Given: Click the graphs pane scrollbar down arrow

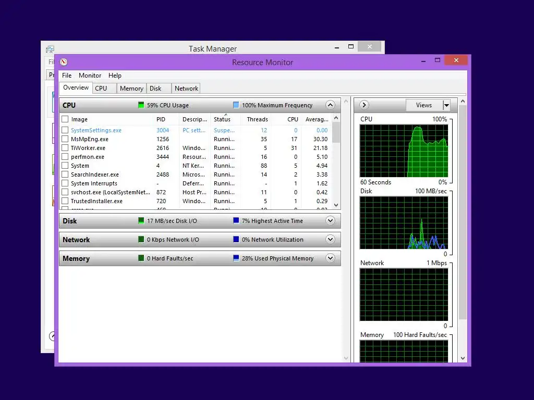Looking at the screenshot, I should tap(463, 358).
